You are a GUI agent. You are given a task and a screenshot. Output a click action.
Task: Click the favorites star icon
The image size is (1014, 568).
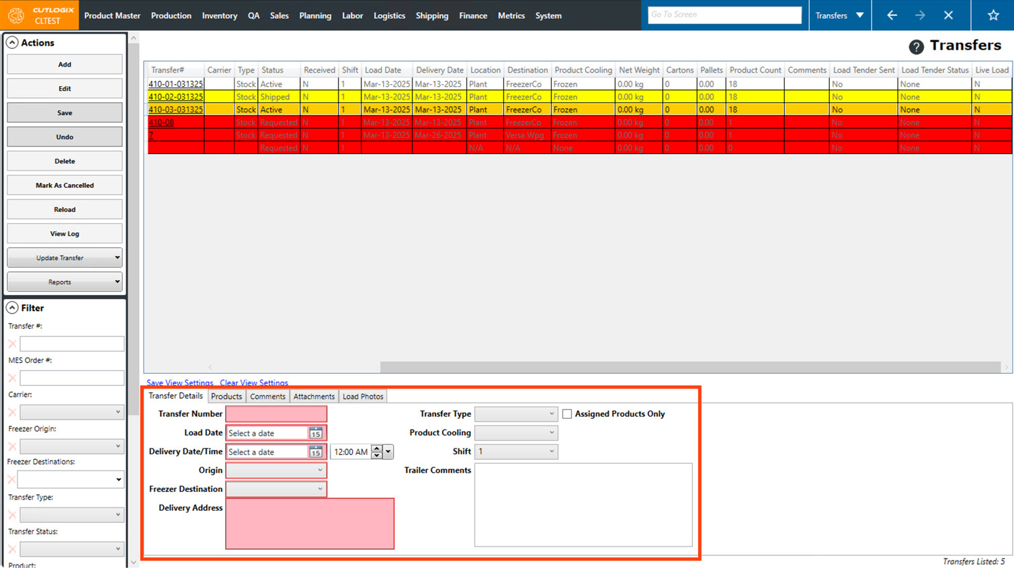(x=992, y=15)
